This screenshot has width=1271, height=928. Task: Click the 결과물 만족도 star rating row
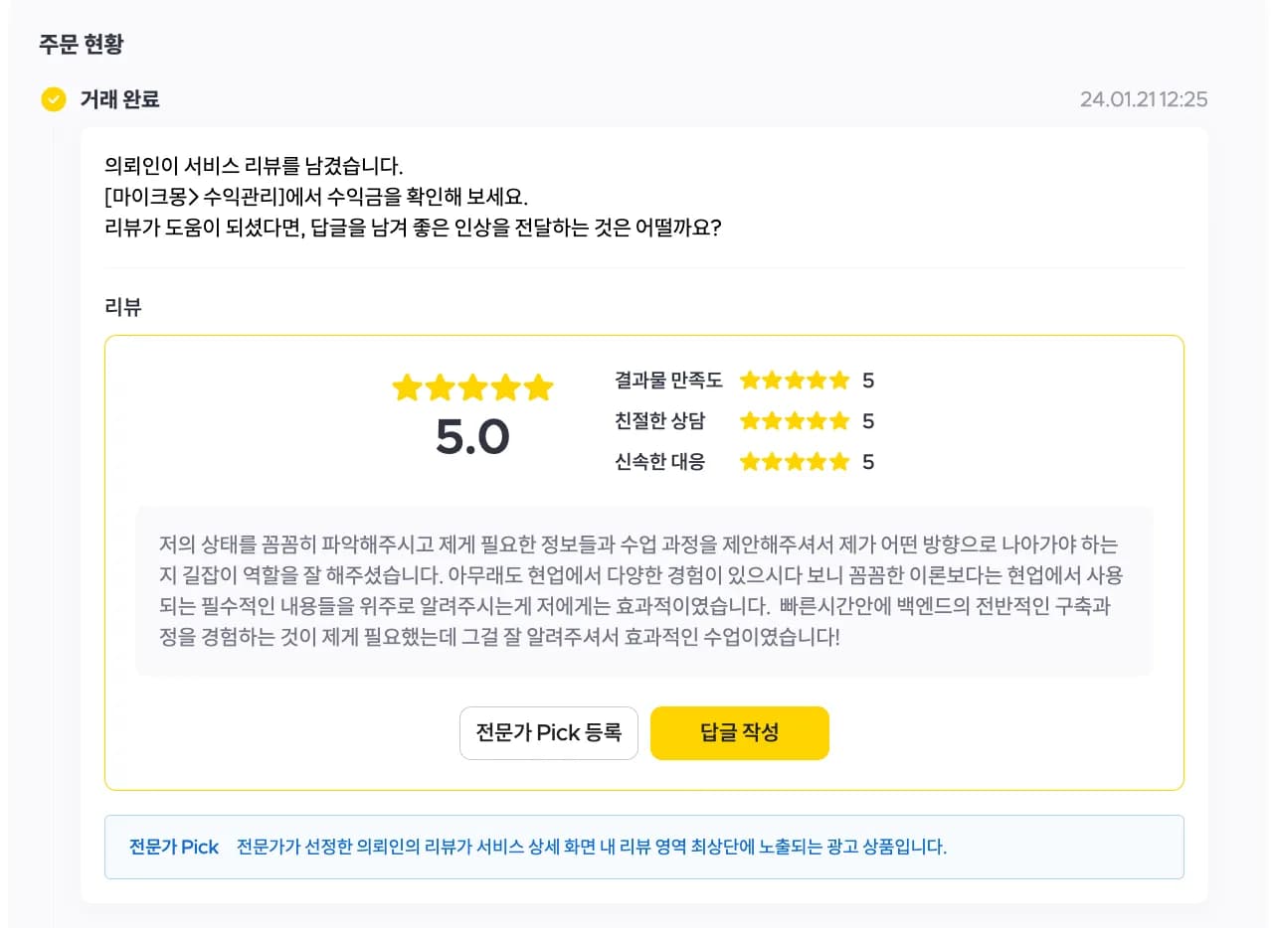point(744,381)
